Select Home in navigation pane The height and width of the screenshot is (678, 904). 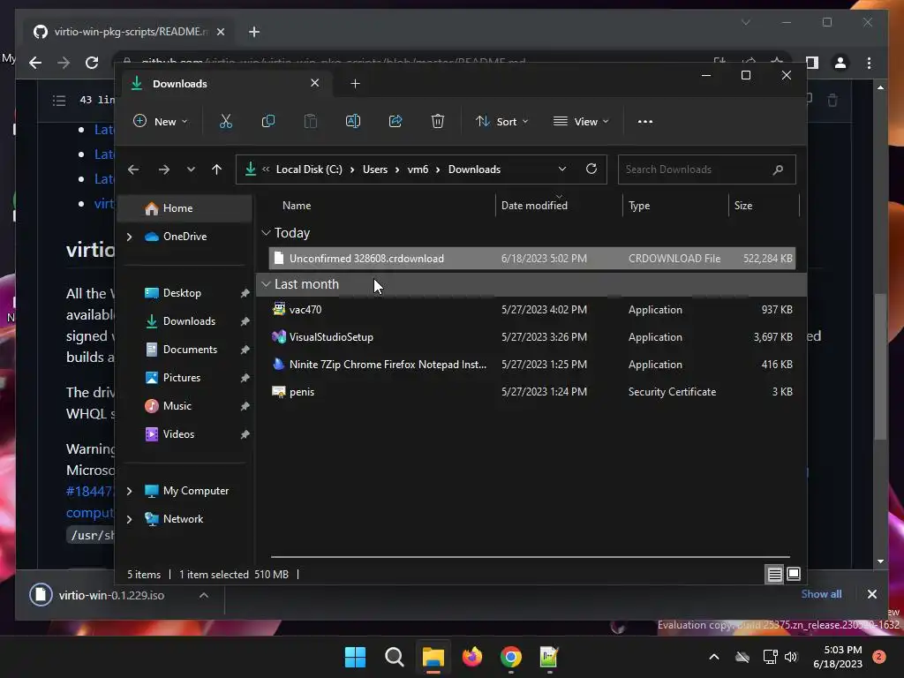coord(185,208)
